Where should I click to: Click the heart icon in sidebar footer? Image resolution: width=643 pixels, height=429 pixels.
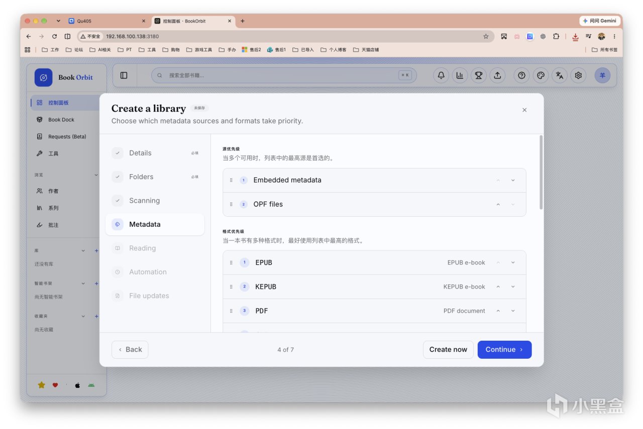tap(55, 385)
